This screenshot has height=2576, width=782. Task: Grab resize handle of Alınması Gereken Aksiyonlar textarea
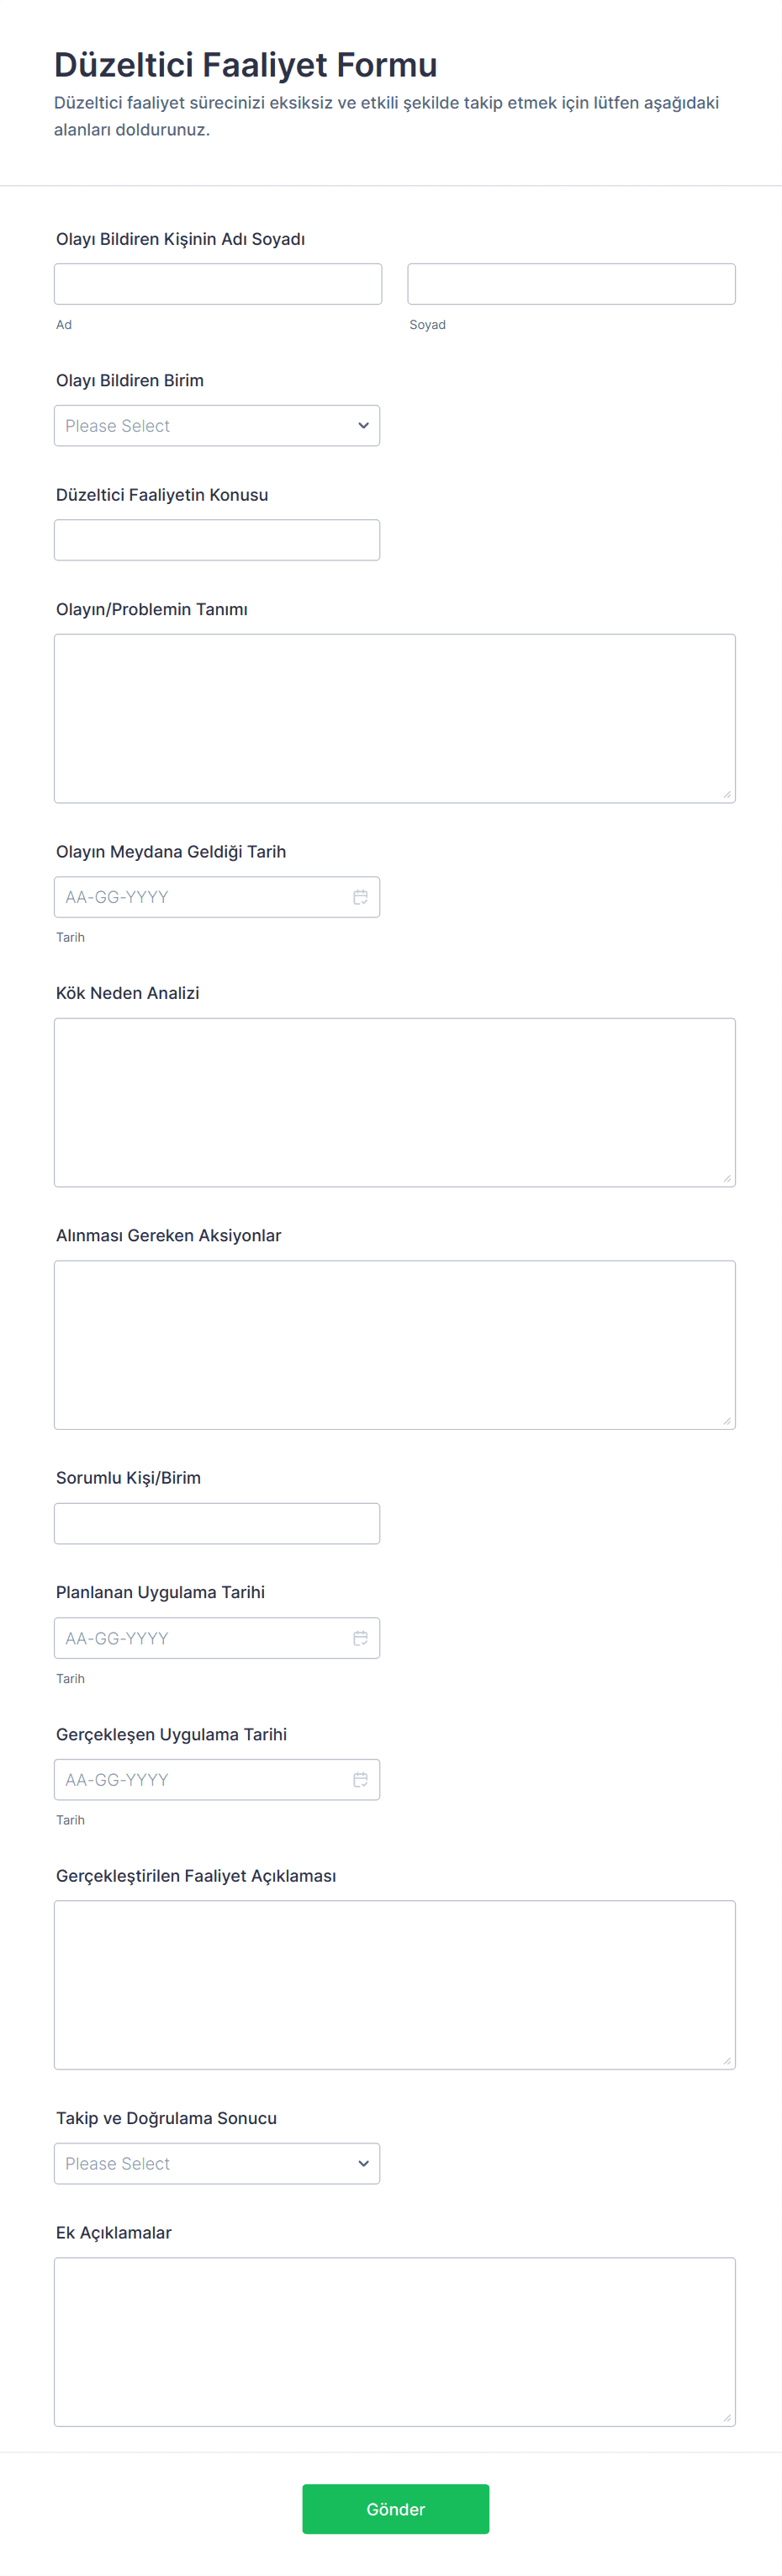point(727,1420)
